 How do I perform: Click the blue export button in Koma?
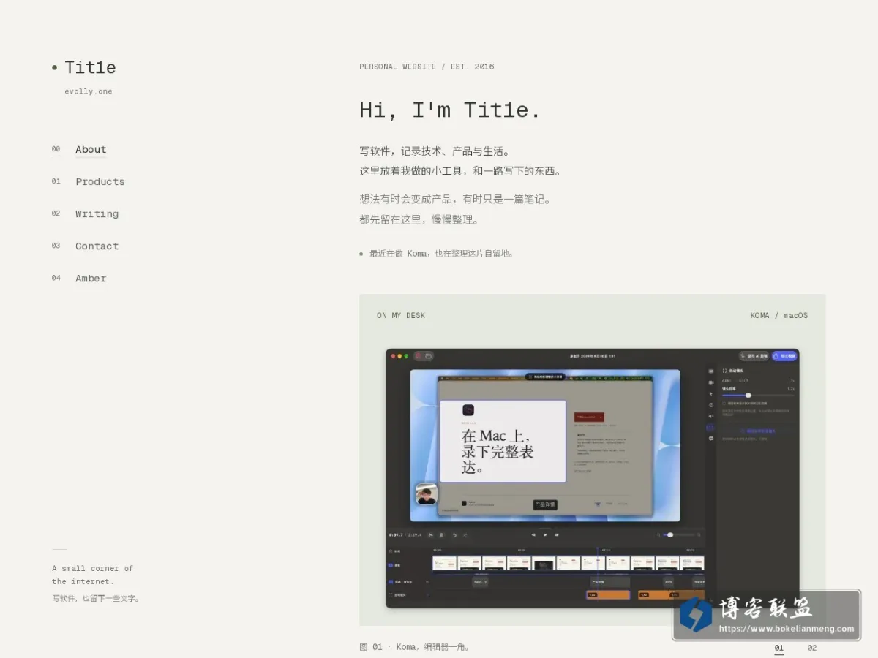click(784, 356)
